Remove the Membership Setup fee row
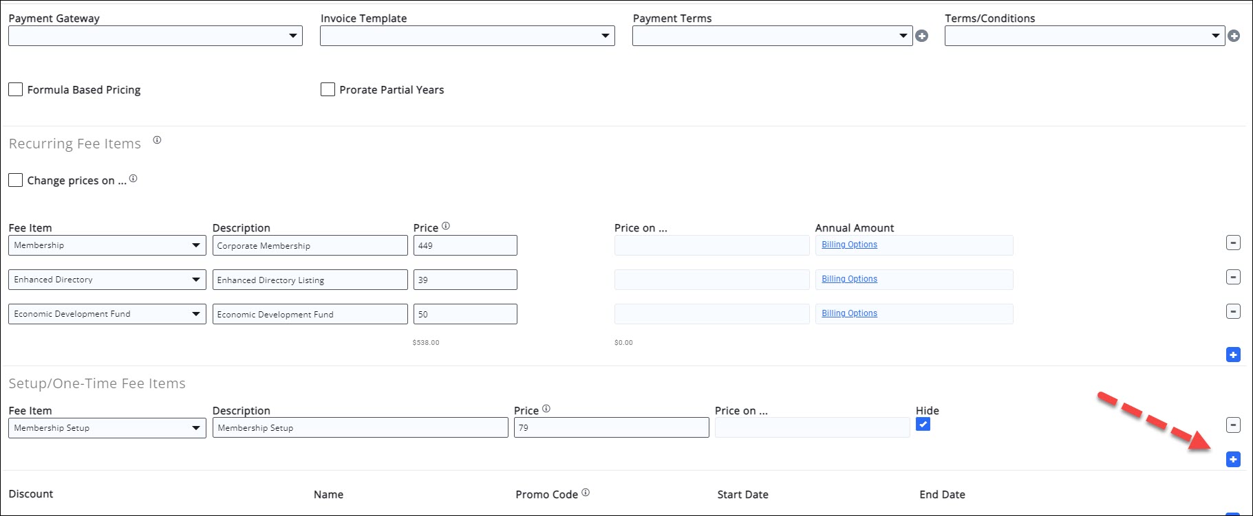Screen dimensions: 1253x516 [1233, 425]
